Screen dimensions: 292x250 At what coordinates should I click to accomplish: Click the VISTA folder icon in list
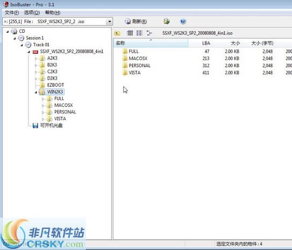click(x=125, y=73)
